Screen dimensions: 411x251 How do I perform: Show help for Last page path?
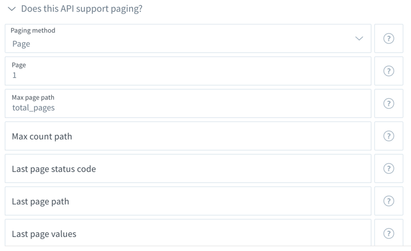point(388,201)
